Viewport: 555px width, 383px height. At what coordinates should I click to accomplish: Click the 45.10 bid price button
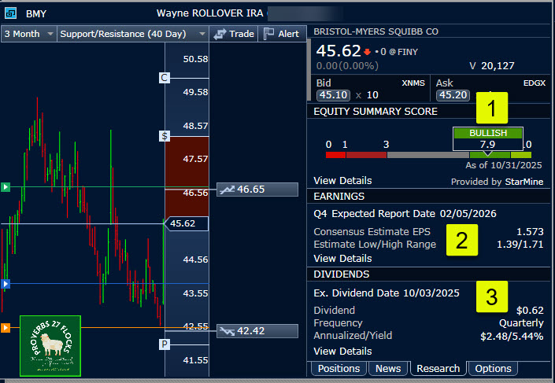point(332,95)
